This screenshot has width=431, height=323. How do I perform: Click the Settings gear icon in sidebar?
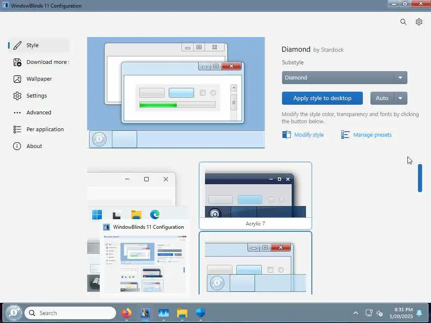pos(17,96)
